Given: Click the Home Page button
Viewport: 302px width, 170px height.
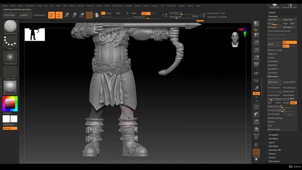Looking at the screenshot, I should click(x=9, y=15).
